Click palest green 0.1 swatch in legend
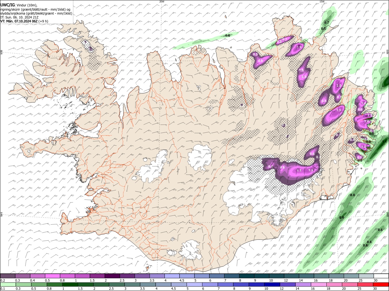Image resolution: width=389 pixels, height=291 pixels. (x=8, y=284)
